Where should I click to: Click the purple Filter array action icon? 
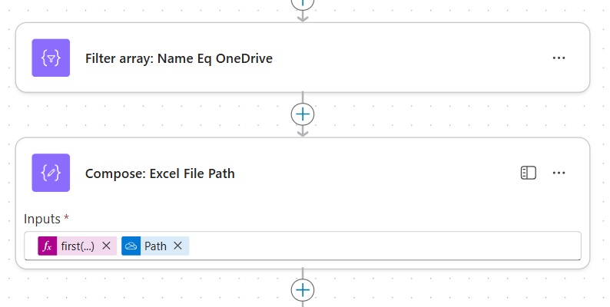[51, 58]
